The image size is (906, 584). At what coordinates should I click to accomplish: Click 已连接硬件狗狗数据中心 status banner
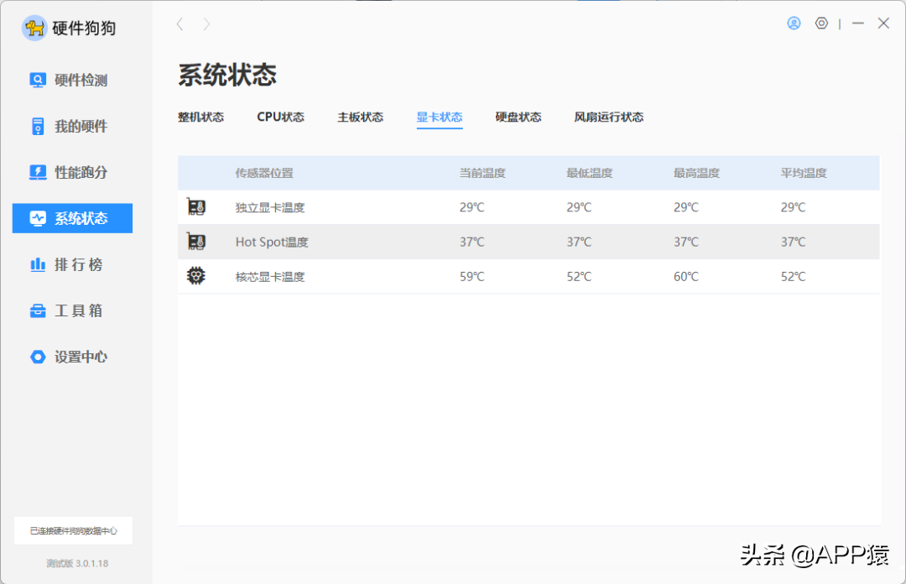74,530
